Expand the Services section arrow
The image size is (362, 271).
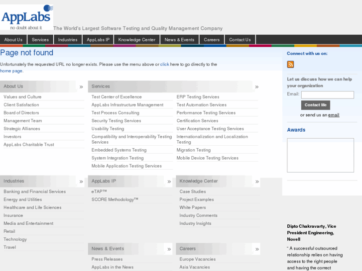[x=257, y=87]
